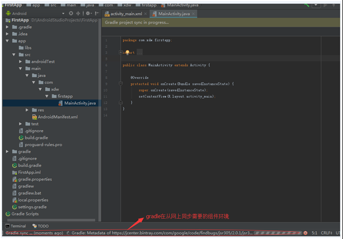Screen dimensions: 343x239
Task: Click the Gradle sync progress bar
Action: (278, 233)
